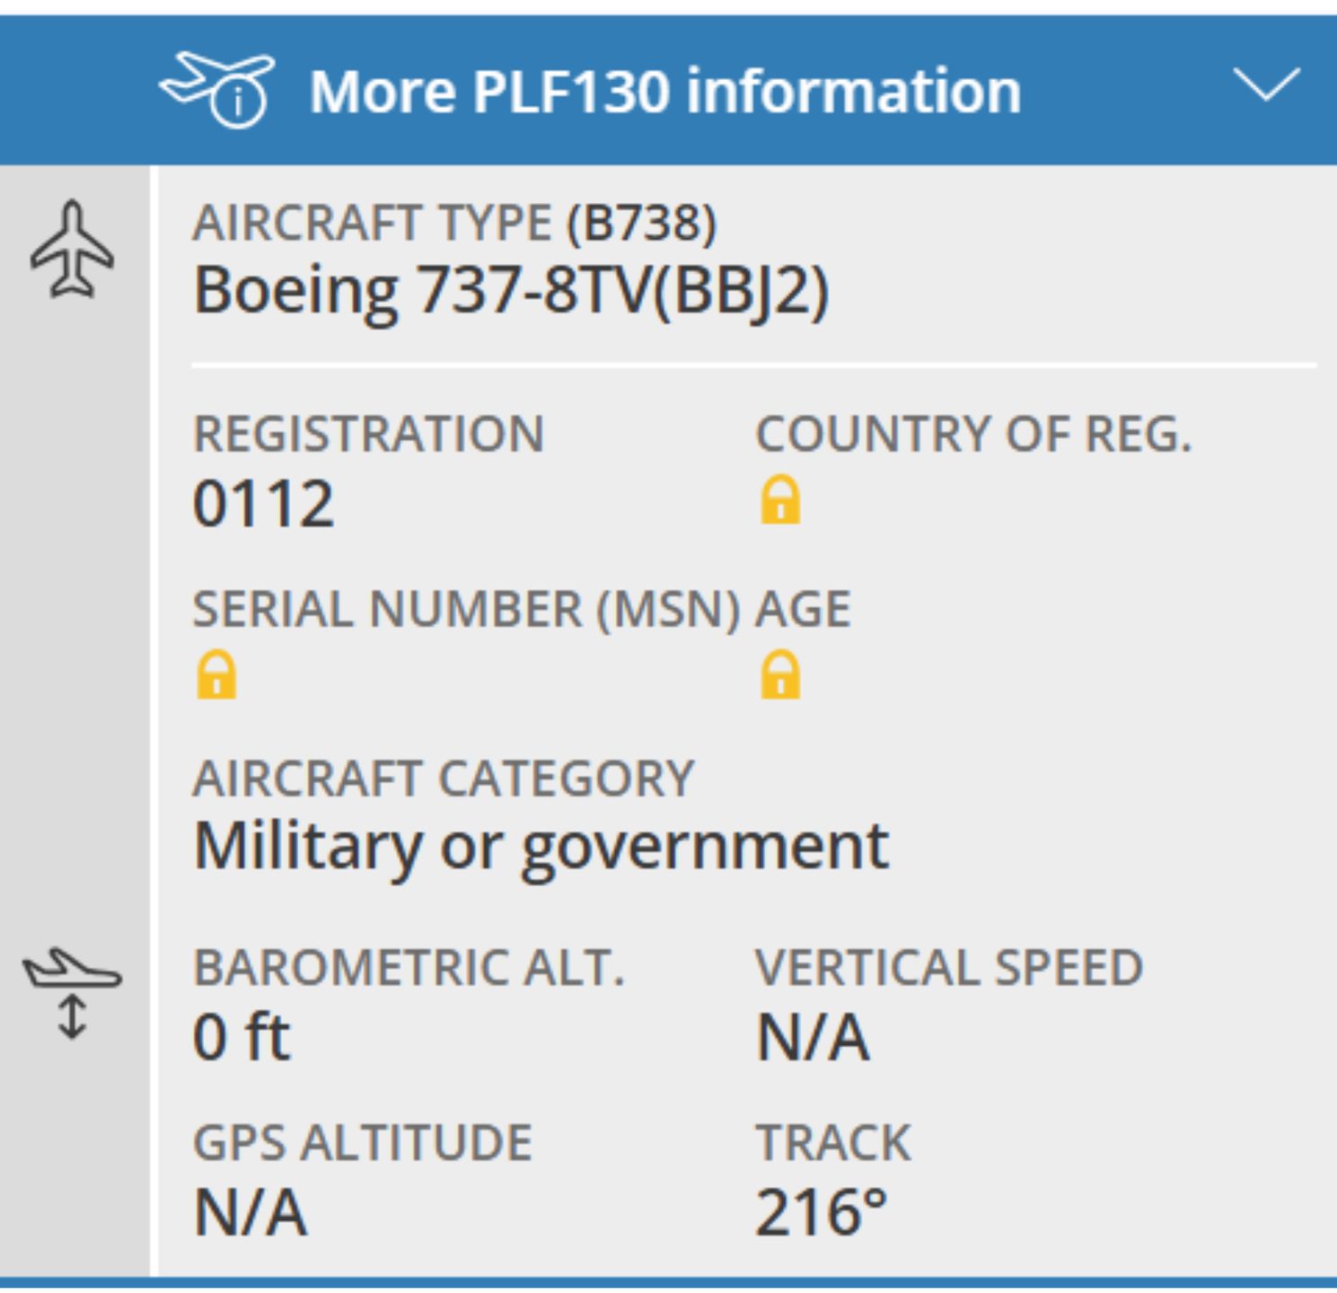The width and height of the screenshot is (1337, 1293).
Task: Click the lock icon under Age
Action: (779, 675)
